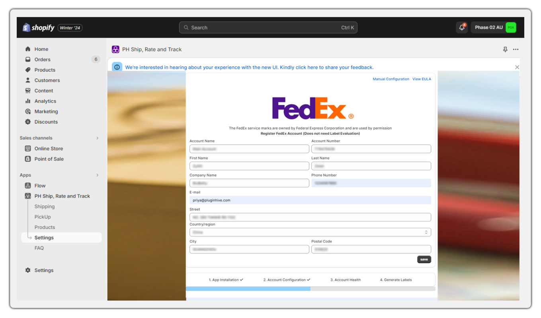Click the Last Name field

(x=371, y=166)
